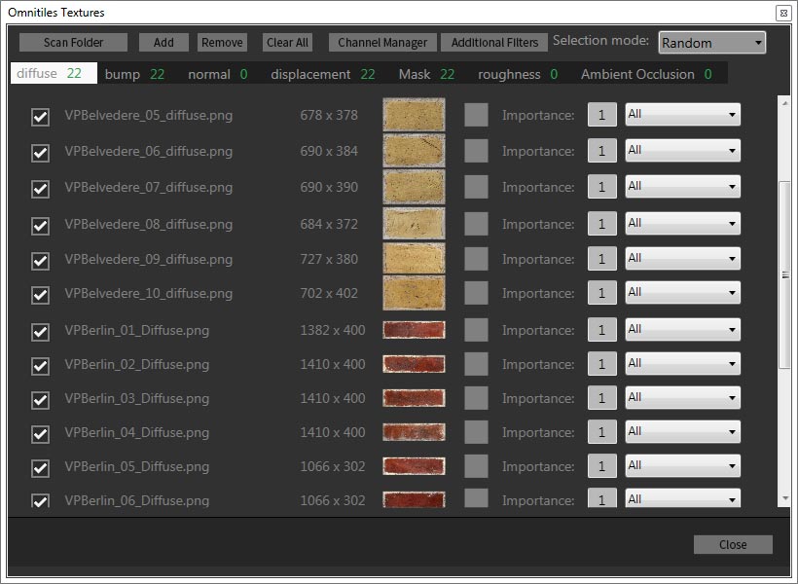798x584 pixels.
Task: Uncheck VPBelvedere_05_diffuse.png checkbox
Action: click(x=41, y=117)
